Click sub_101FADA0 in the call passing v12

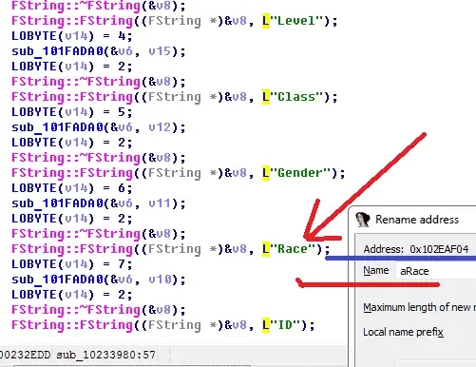pyautogui.click(x=57, y=127)
